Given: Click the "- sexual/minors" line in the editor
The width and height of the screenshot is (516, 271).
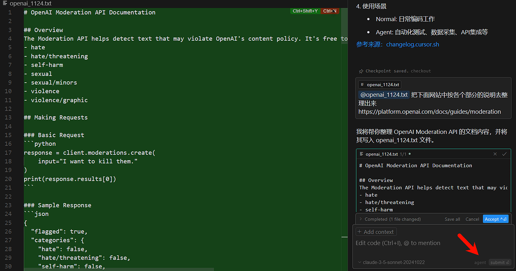Looking at the screenshot, I should point(50,82).
